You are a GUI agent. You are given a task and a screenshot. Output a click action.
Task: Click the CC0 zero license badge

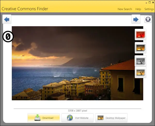point(8,37)
